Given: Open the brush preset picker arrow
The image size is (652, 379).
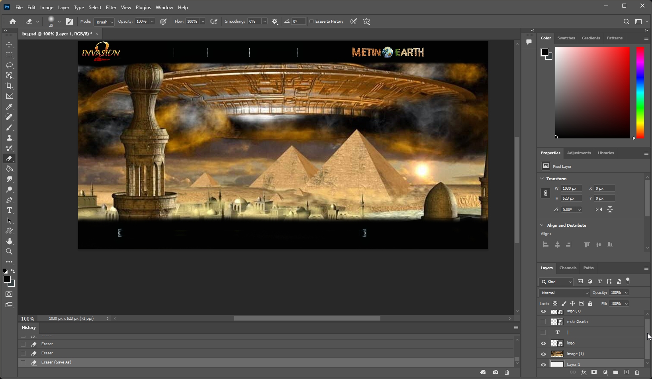Looking at the screenshot, I should 59,21.
